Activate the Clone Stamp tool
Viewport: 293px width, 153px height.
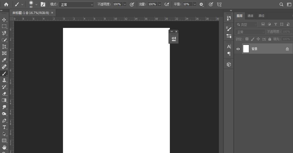4,80
